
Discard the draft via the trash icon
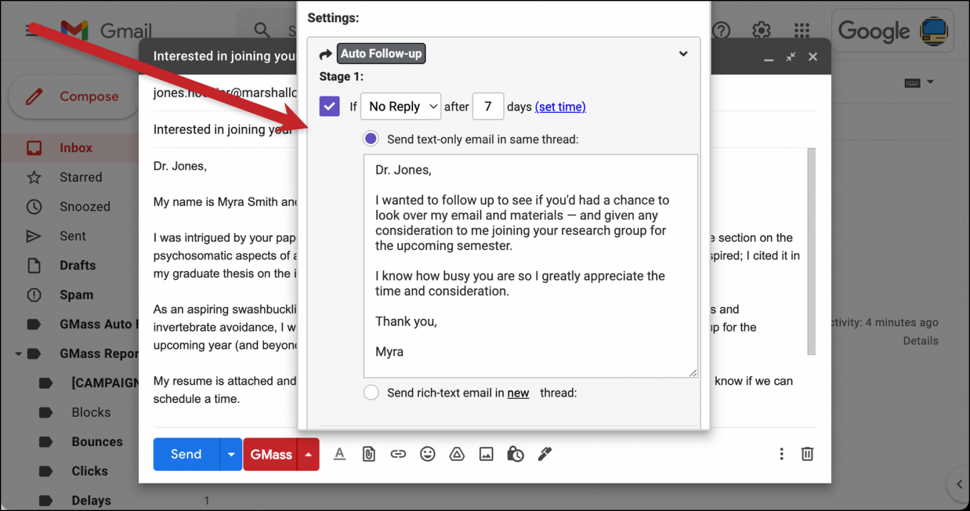click(x=807, y=454)
